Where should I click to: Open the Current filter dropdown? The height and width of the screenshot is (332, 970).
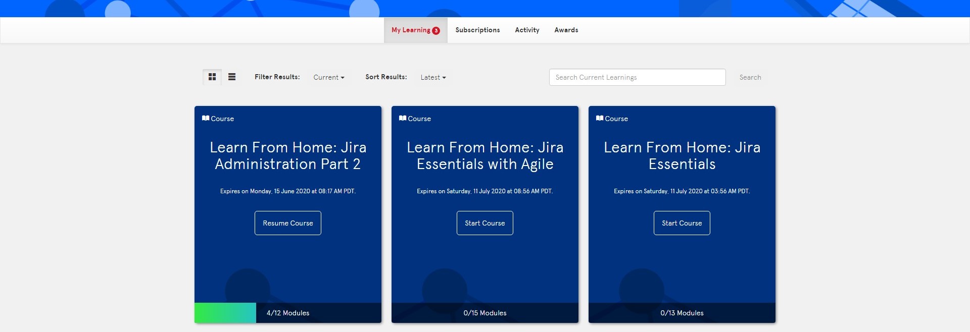pos(329,77)
